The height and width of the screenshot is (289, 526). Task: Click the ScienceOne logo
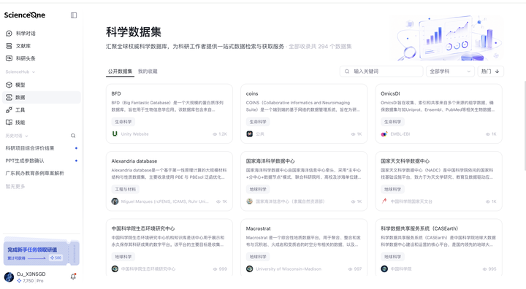tap(25, 15)
